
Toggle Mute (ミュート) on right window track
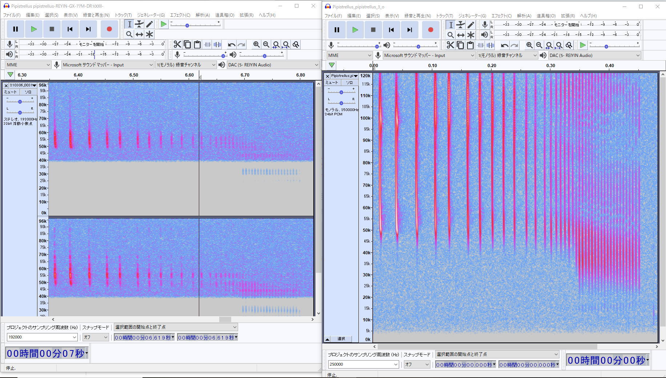pyautogui.click(x=332, y=82)
